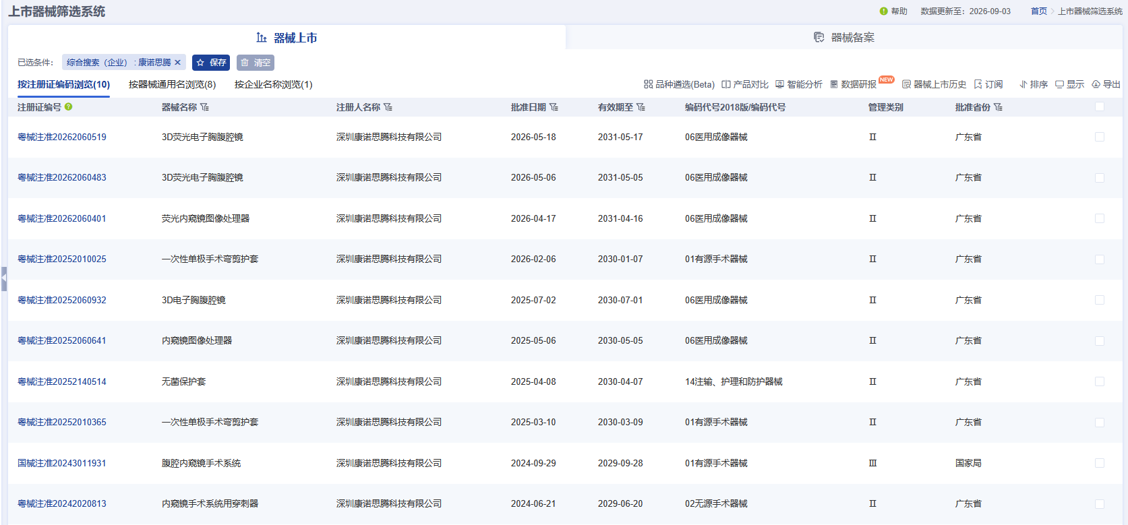The image size is (1128, 525).
Task: Launch 智能分析 analysis tool
Action: click(x=799, y=84)
